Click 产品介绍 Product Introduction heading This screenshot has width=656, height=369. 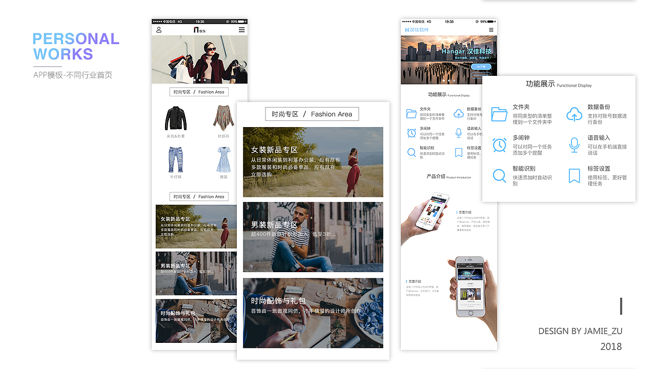coord(448,177)
